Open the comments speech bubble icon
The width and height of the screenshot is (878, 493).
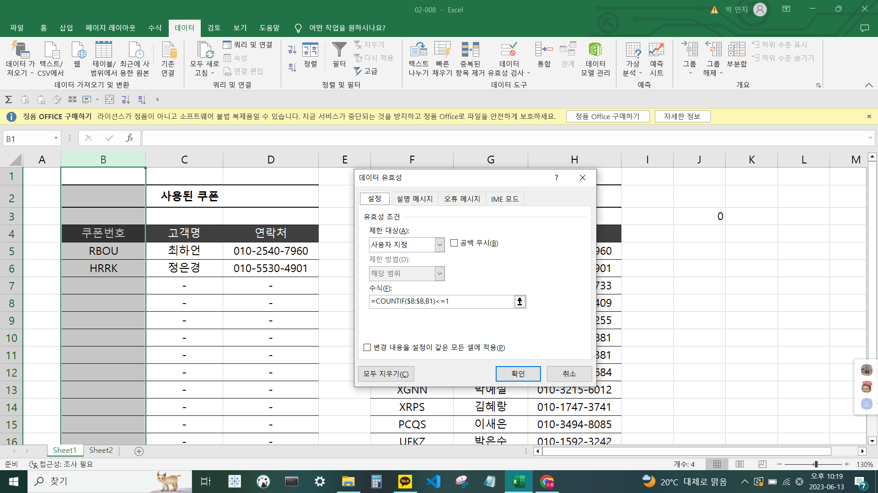click(x=864, y=28)
